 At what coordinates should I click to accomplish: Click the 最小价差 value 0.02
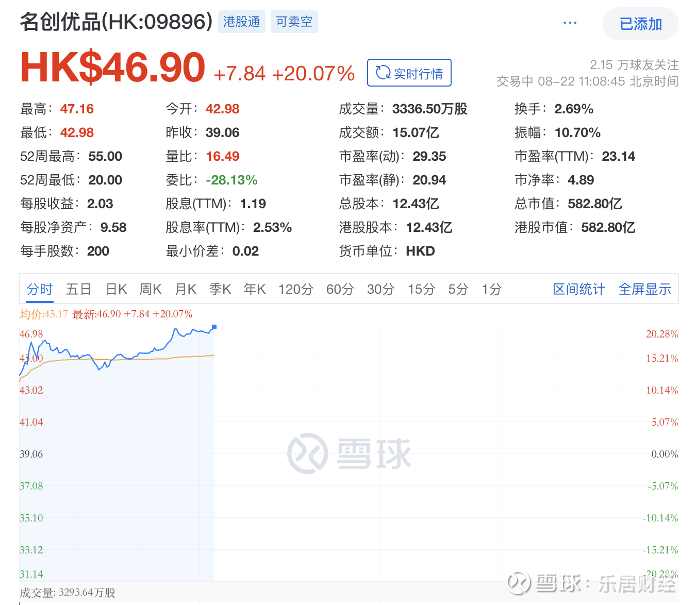245,251
